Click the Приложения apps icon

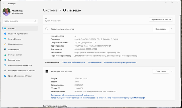point(5,49)
